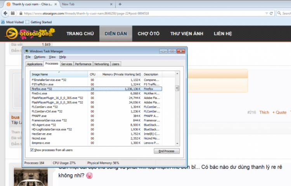Click Thích link on post #216

coord(264,112)
